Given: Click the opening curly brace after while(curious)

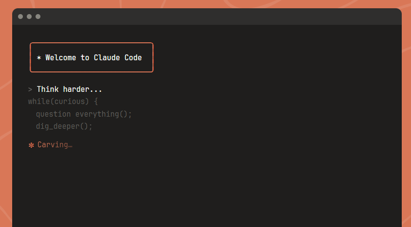Looking at the screenshot, I should [x=96, y=102].
